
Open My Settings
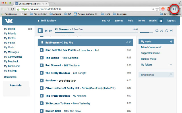[11, 71]
